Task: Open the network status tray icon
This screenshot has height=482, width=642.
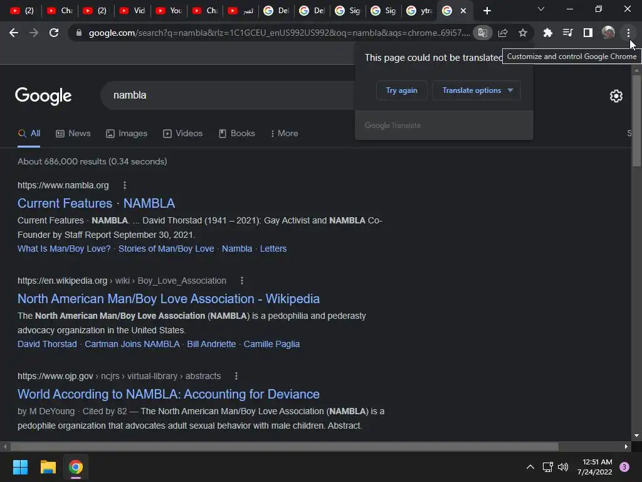Action: [x=547, y=467]
